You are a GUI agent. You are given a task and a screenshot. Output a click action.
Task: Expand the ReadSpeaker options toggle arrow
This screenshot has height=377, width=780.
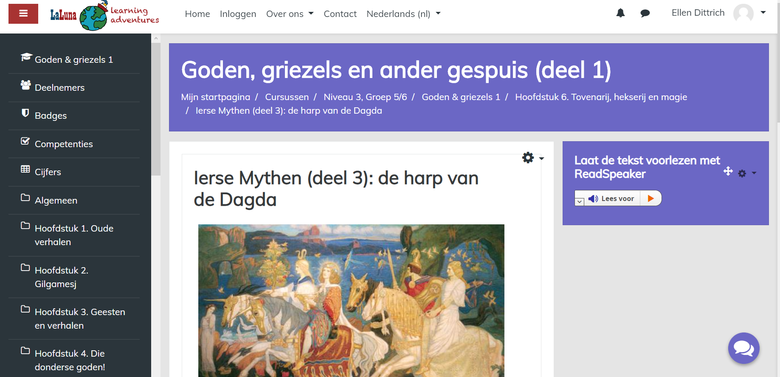pyautogui.click(x=580, y=202)
